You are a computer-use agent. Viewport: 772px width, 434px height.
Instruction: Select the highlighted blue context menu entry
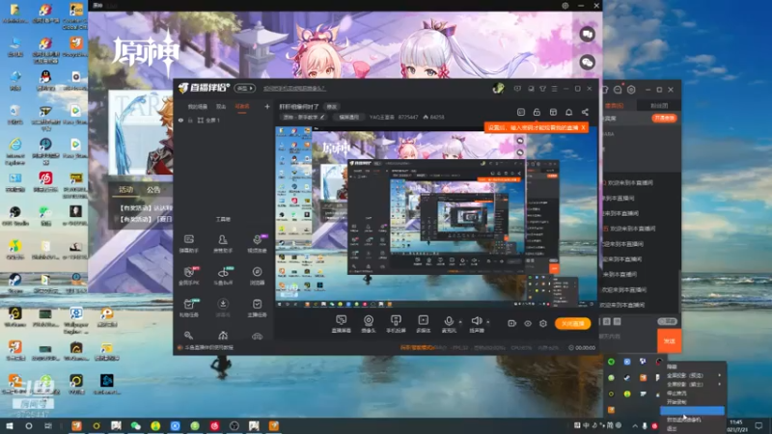[692, 411]
